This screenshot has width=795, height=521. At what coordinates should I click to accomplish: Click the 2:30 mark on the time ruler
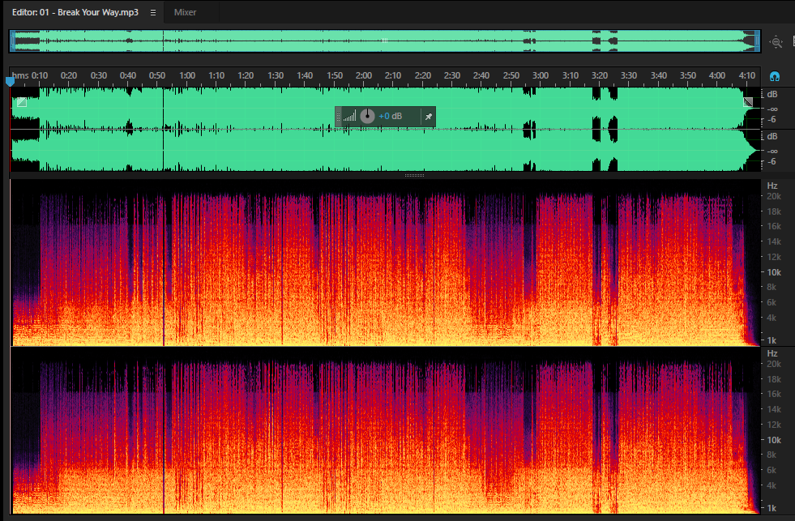(451, 75)
